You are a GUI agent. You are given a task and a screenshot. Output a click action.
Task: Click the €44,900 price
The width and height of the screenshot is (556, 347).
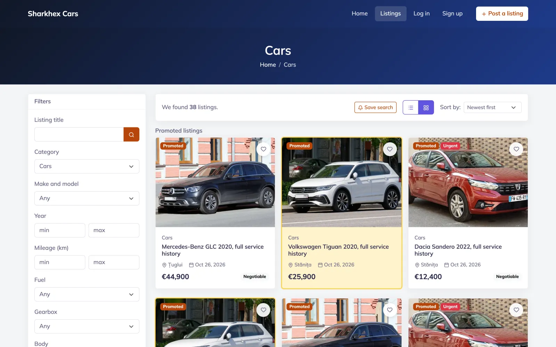tap(175, 277)
